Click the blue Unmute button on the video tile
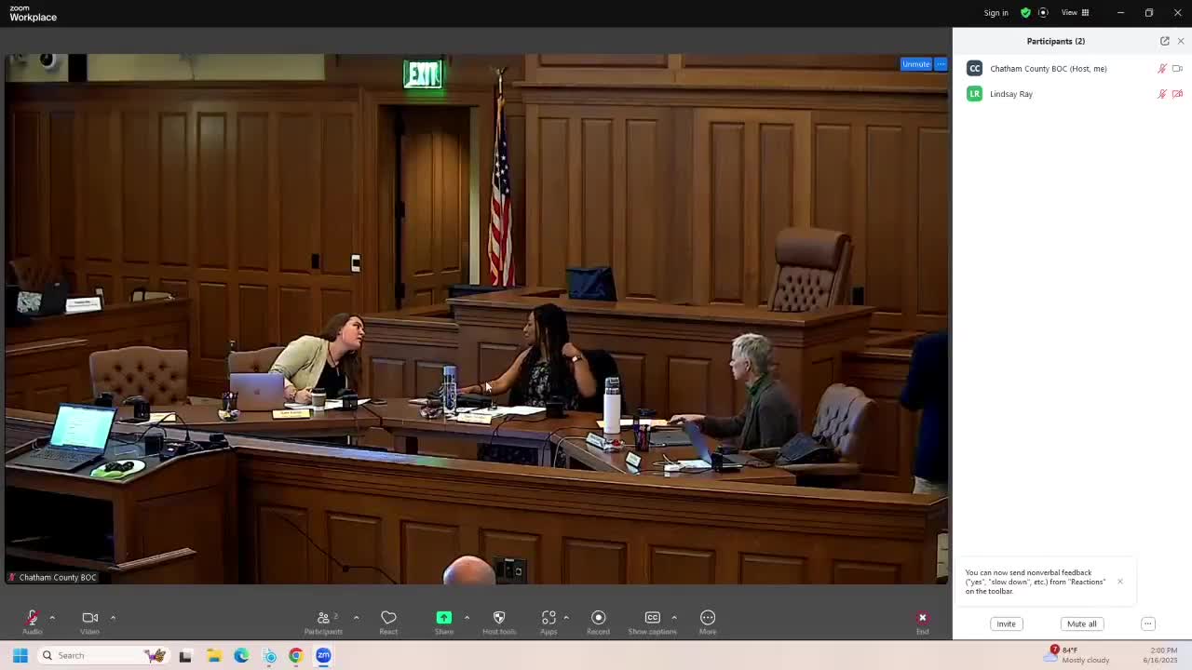This screenshot has height=670, width=1192. [915, 64]
